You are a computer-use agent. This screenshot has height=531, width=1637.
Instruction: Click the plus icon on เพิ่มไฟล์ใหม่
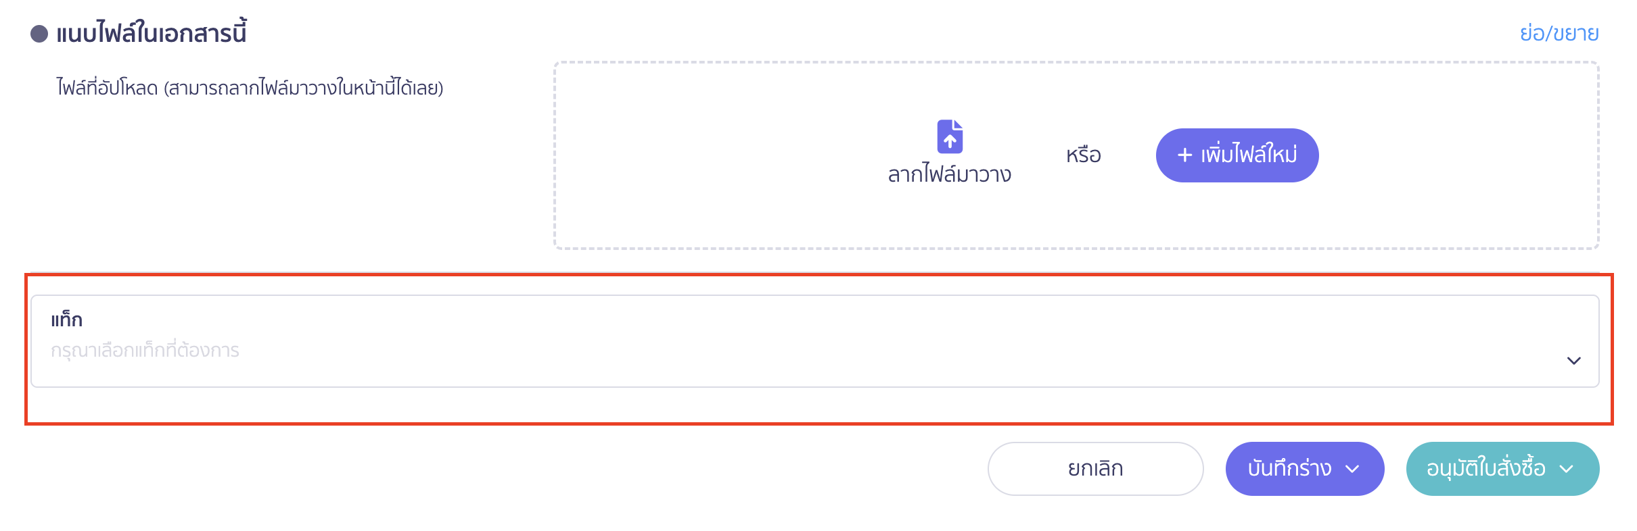click(x=1184, y=155)
